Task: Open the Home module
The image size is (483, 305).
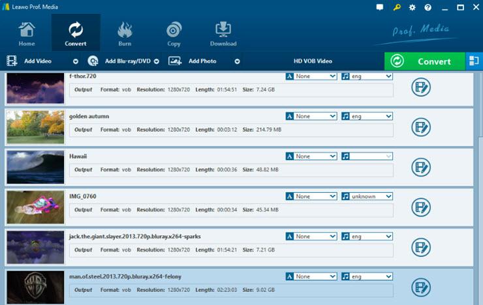Action: pos(27,34)
